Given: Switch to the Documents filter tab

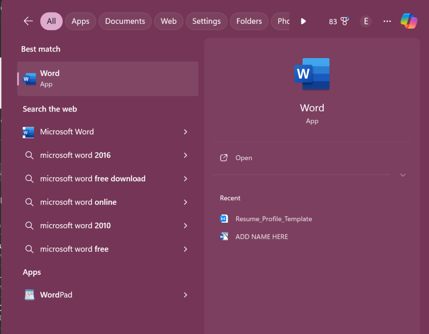Looking at the screenshot, I should point(125,21).
